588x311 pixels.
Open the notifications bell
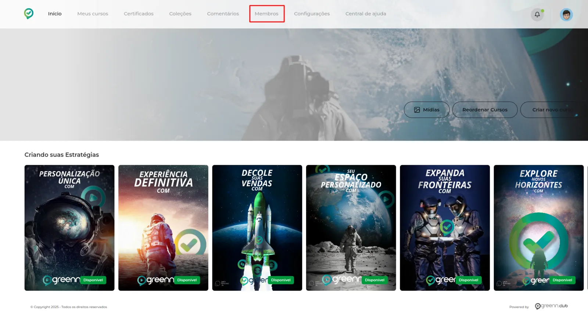coord(537,14)
